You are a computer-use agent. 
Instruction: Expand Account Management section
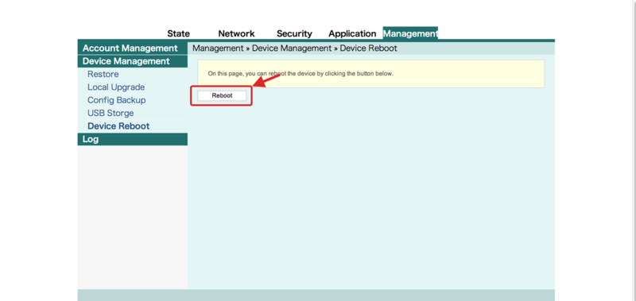[132, 48]
